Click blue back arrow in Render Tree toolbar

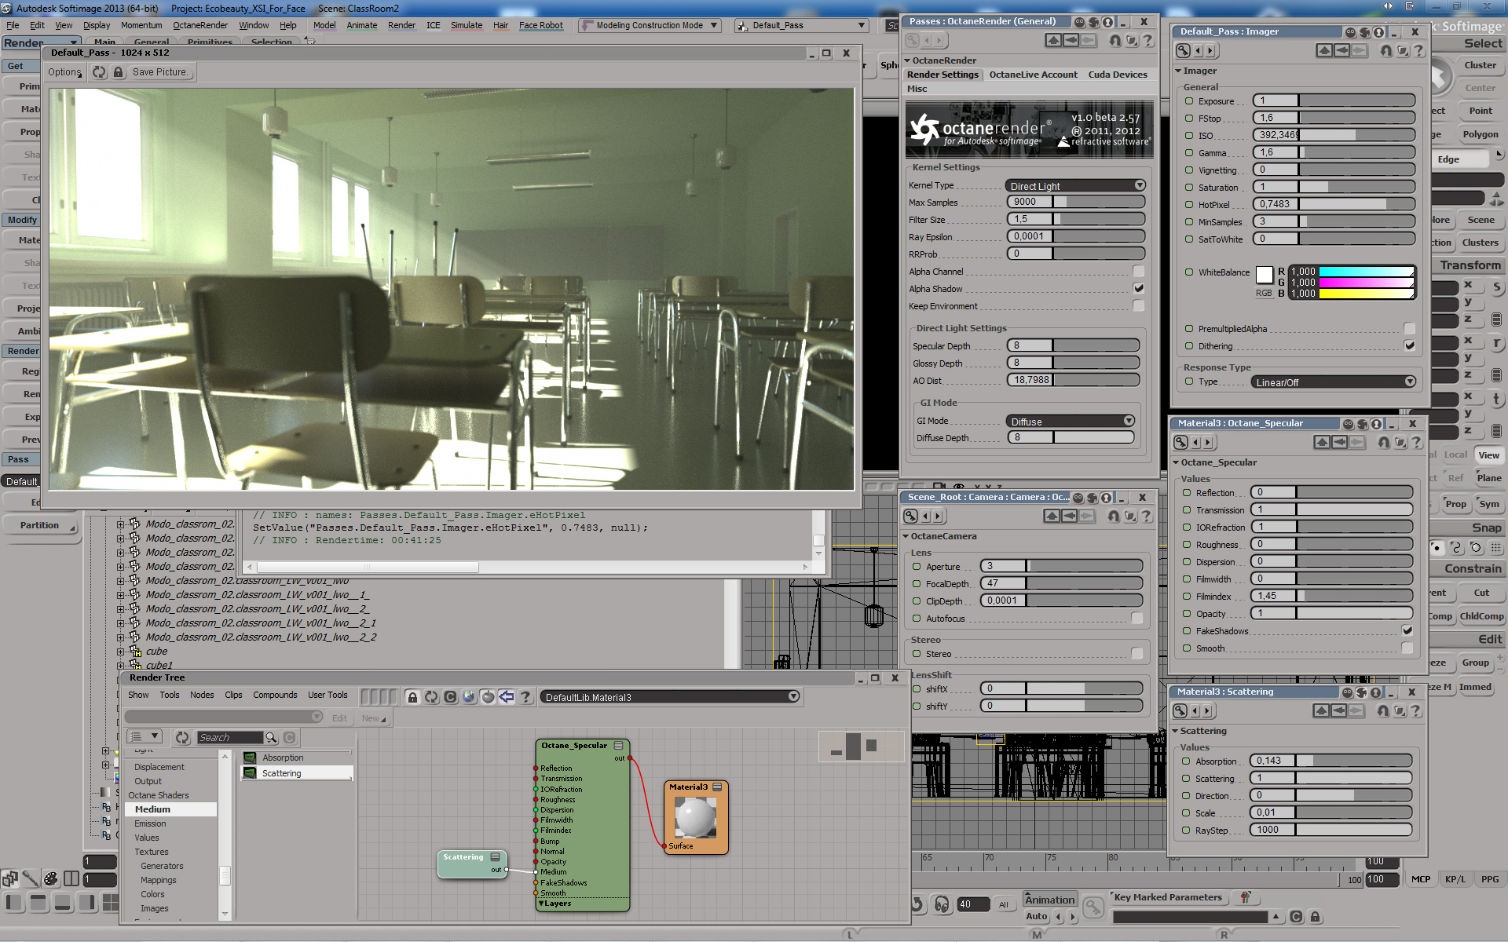(x=507, y=697)
